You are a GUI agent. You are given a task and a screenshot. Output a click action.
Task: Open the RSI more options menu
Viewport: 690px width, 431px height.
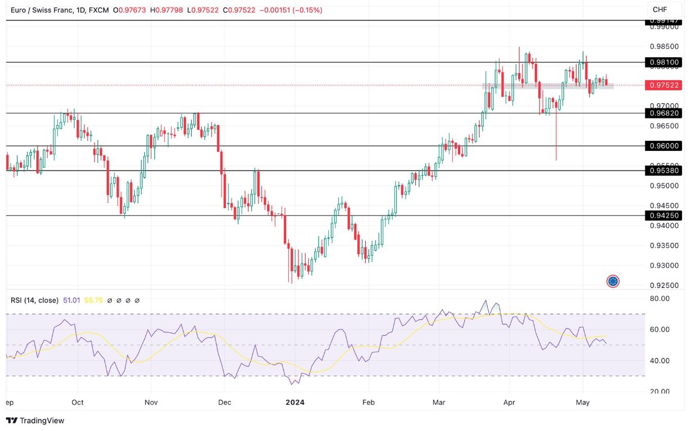pyautogui.click(x=135, y=300)
